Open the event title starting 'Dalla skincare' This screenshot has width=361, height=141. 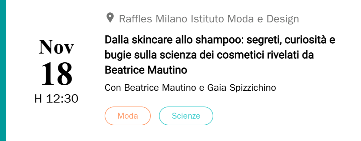click(220, 55)
